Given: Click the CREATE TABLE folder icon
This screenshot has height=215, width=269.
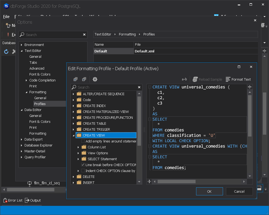Looking at the screenshot, I should 79,123.
